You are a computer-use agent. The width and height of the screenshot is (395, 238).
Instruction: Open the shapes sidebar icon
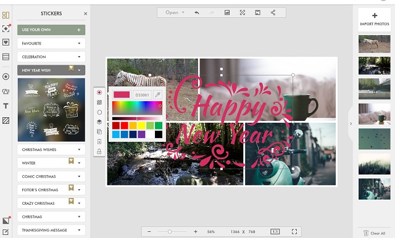tap(6, 91)
